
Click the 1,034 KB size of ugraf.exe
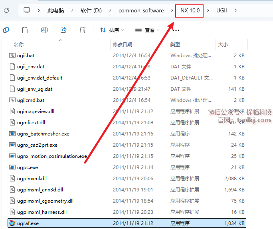(234, 223)
